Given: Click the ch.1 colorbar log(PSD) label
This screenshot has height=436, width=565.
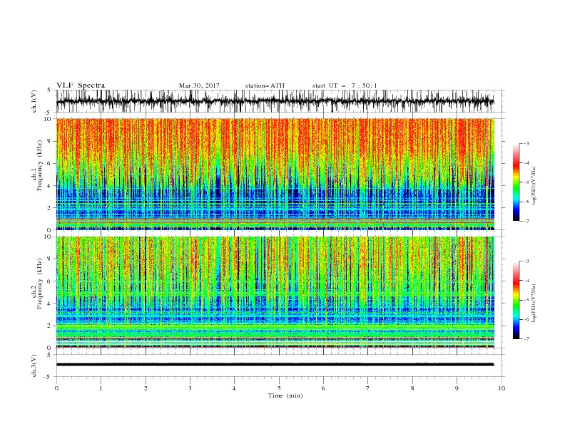Looking at the screenshot, I should [534, 186].
